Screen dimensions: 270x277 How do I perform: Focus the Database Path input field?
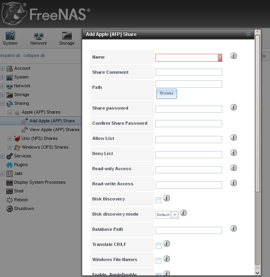189,230
